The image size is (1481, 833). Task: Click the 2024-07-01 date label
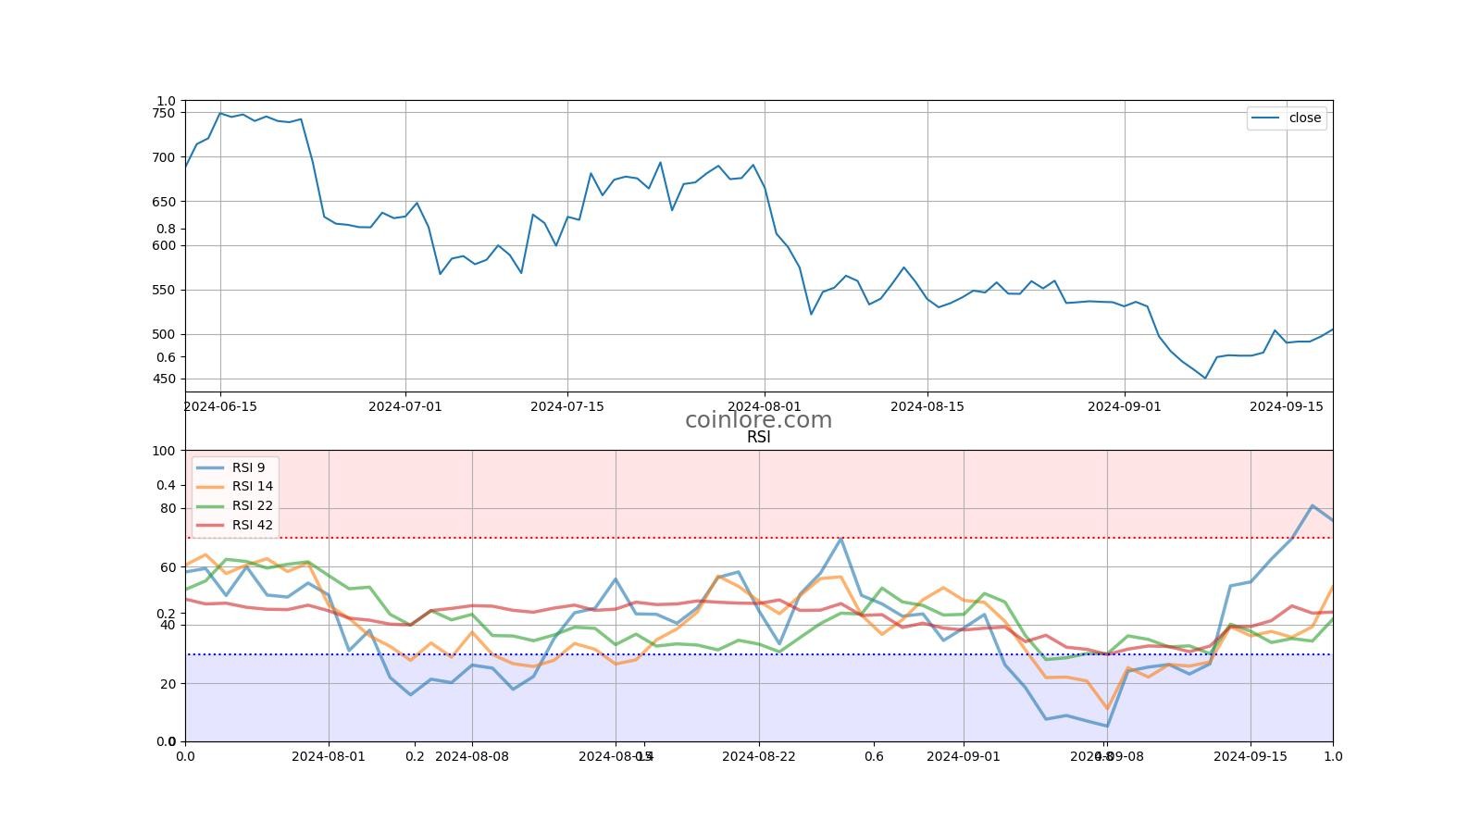tap(404, 406)
